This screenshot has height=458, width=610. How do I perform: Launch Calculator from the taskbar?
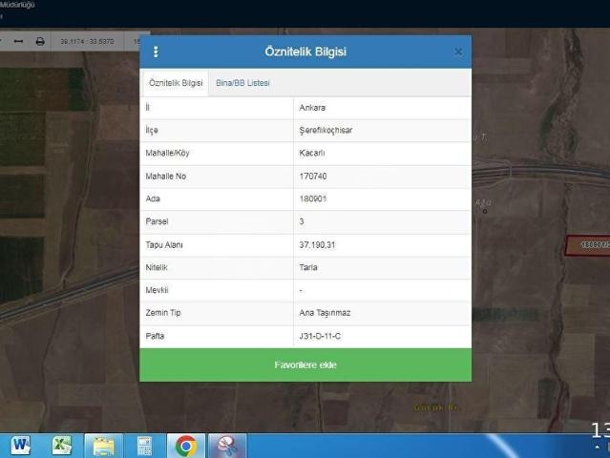click(x=144, y=445)
